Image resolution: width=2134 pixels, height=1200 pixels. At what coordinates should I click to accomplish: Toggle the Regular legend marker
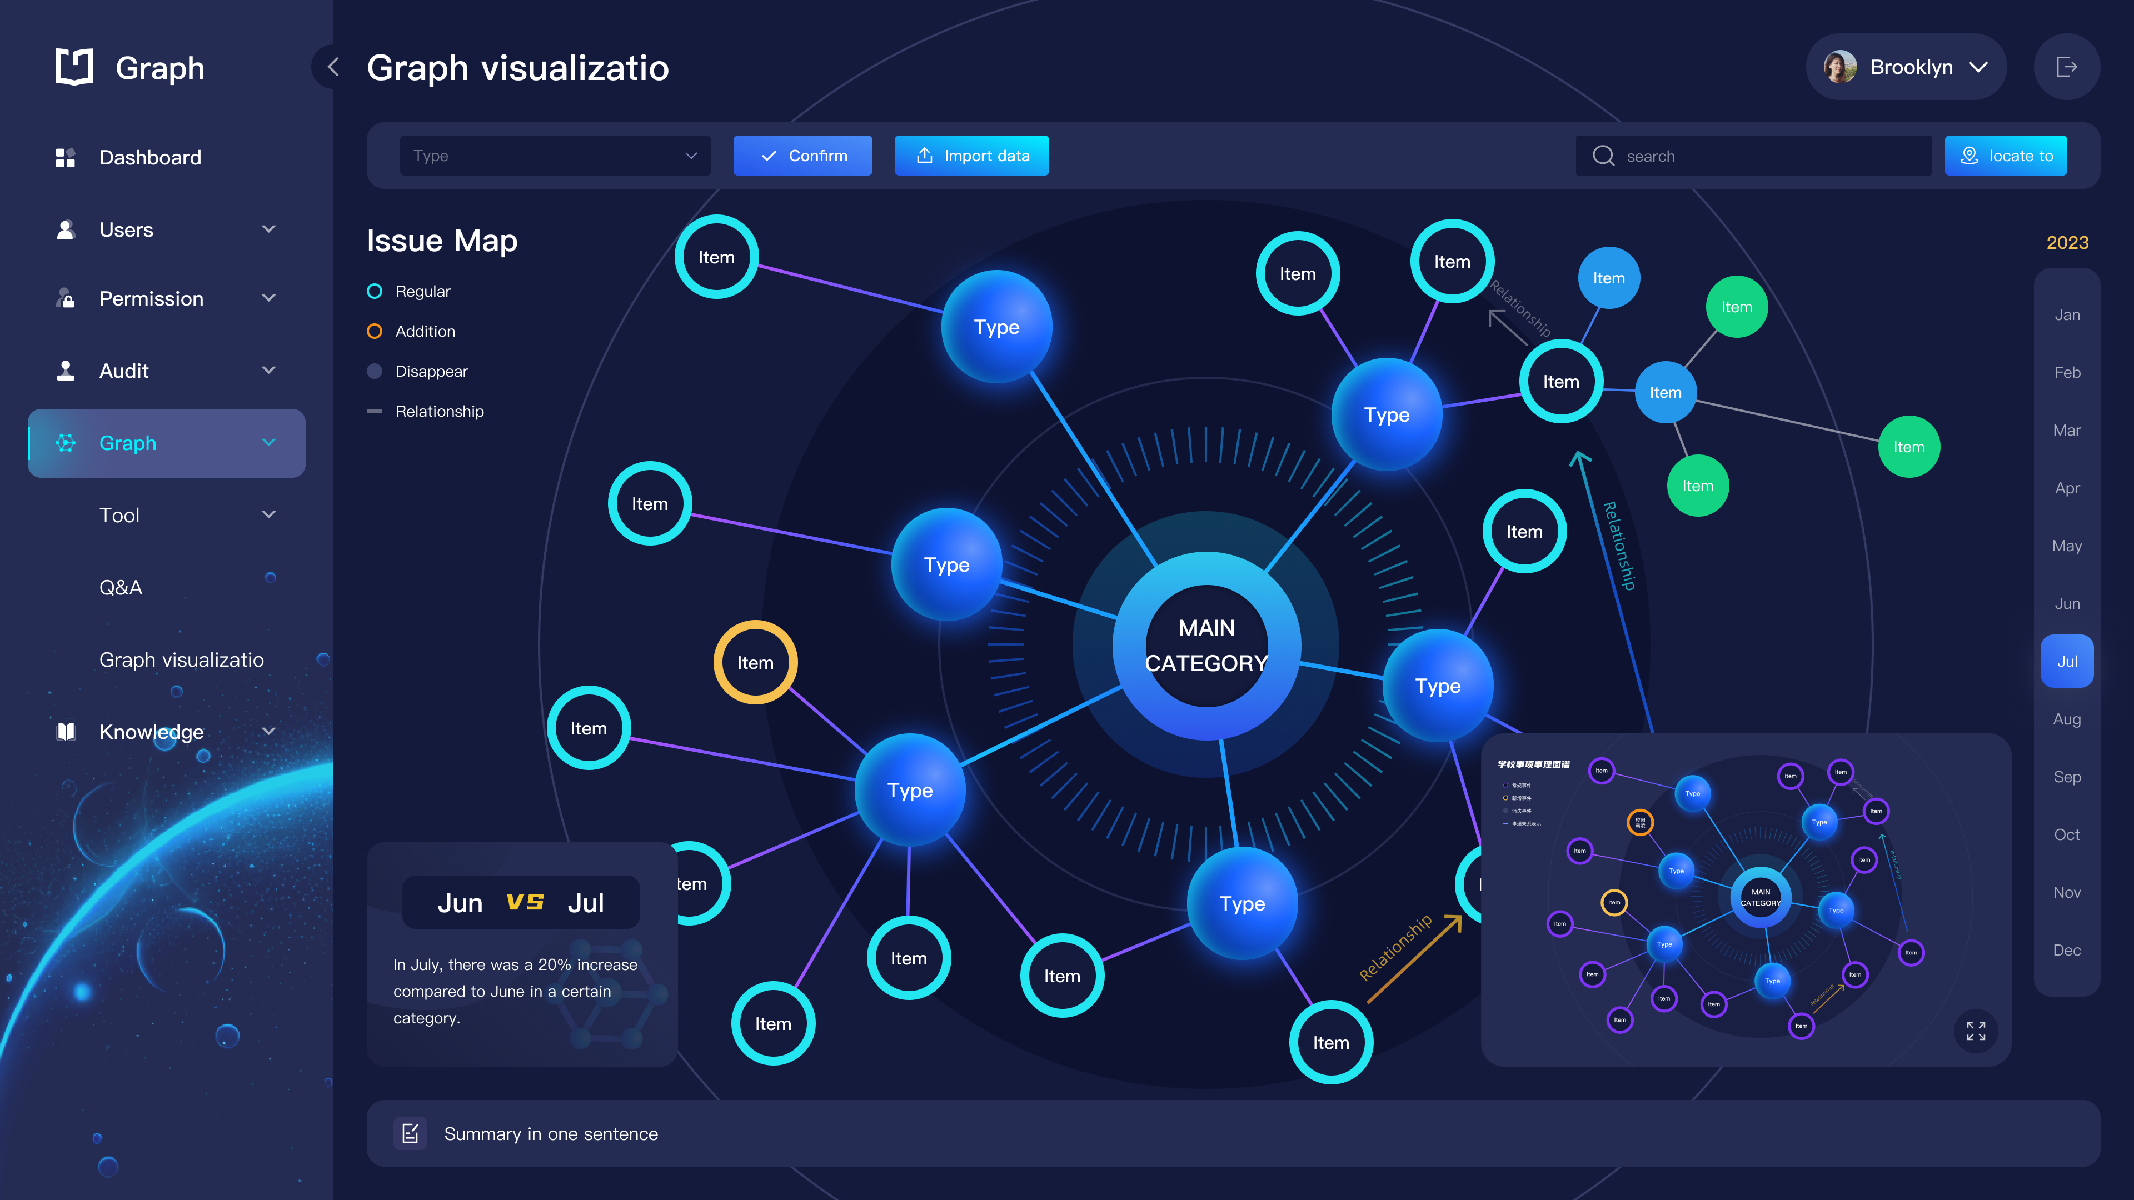pos(375,292)
